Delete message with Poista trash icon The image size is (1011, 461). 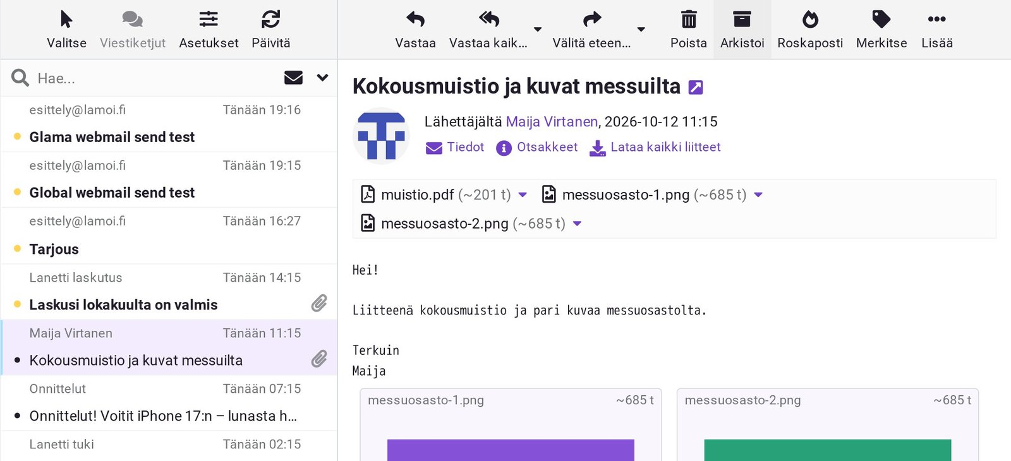click(x=688, y=30)
